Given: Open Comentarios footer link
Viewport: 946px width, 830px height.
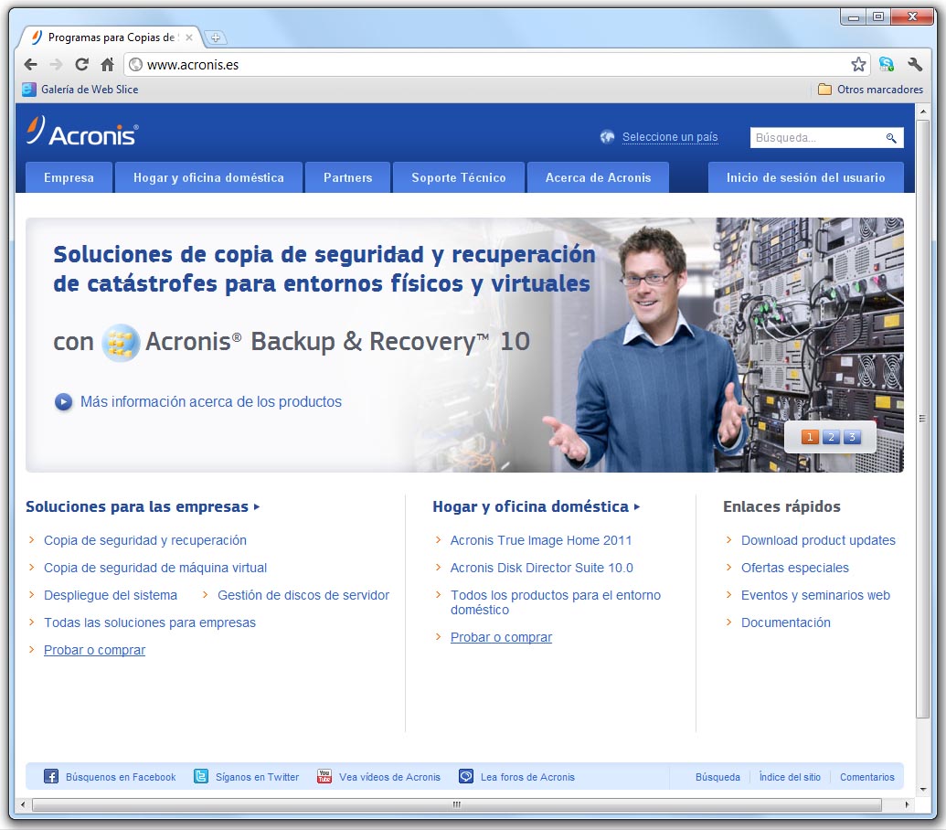Looking at the screenshot, I should point(867,777).
